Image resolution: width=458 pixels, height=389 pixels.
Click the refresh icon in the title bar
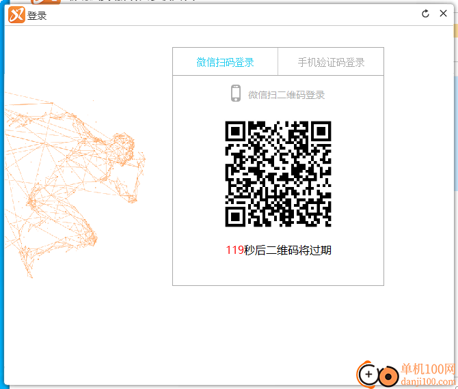point(425,14)
